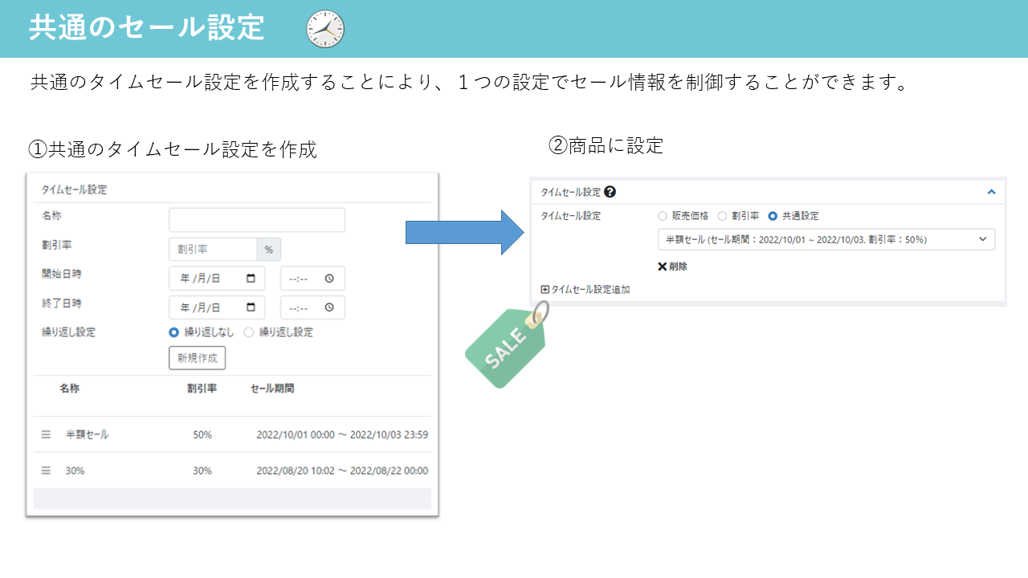Choose the 割引率 radio button
Screen dimensions: 1028x578
click(722, 216)
